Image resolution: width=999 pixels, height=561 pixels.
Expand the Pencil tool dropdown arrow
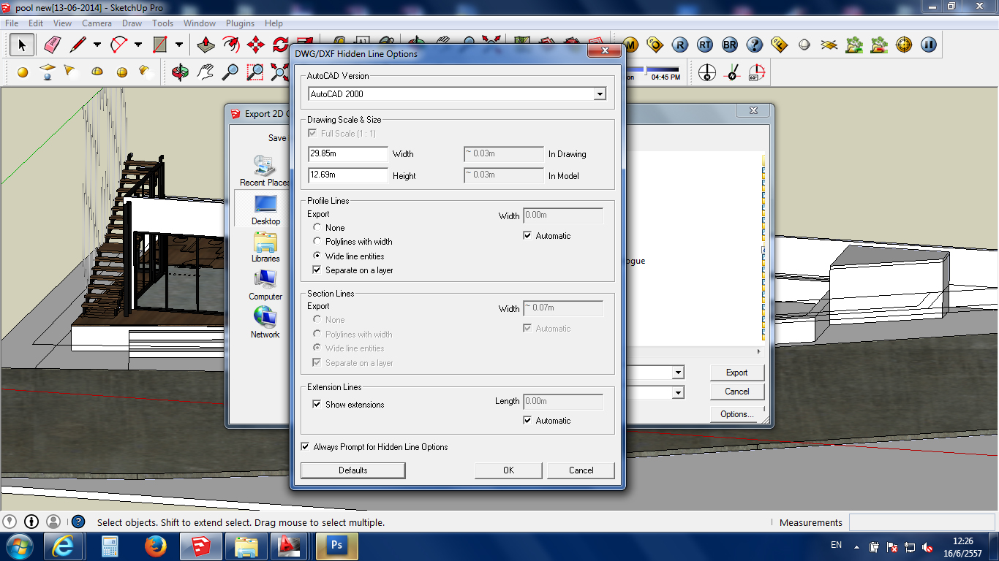pos(97,45)
